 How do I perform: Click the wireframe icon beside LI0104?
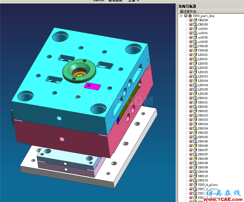[195, 85]
